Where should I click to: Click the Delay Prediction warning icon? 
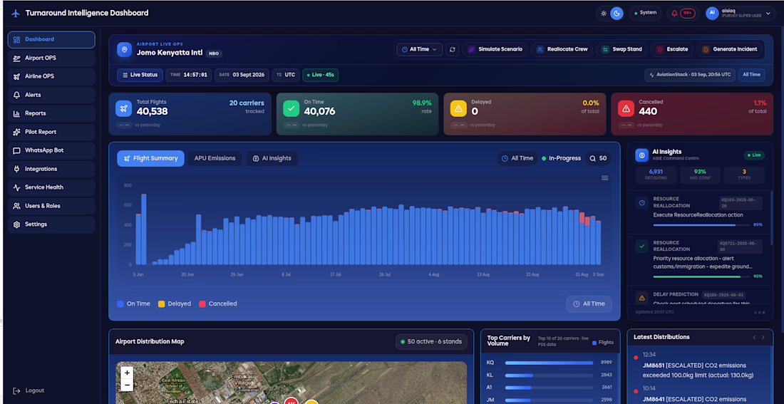(642, 298)
